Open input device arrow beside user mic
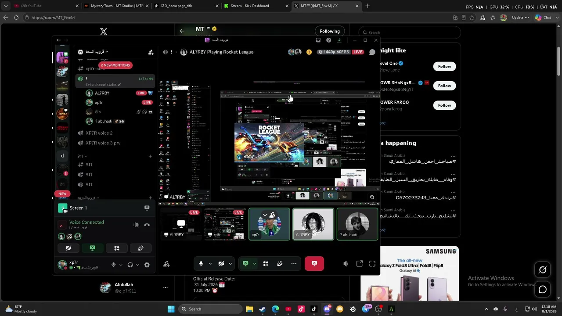 121,265
